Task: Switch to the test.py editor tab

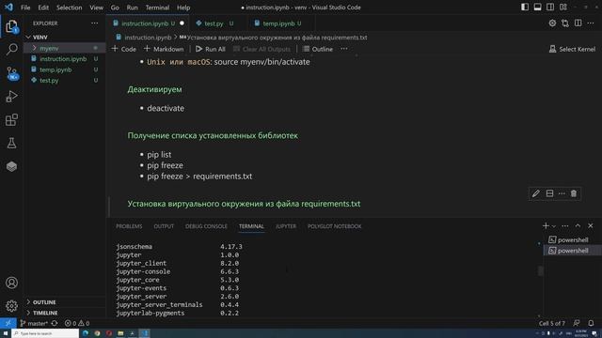Action: (214, 23)
